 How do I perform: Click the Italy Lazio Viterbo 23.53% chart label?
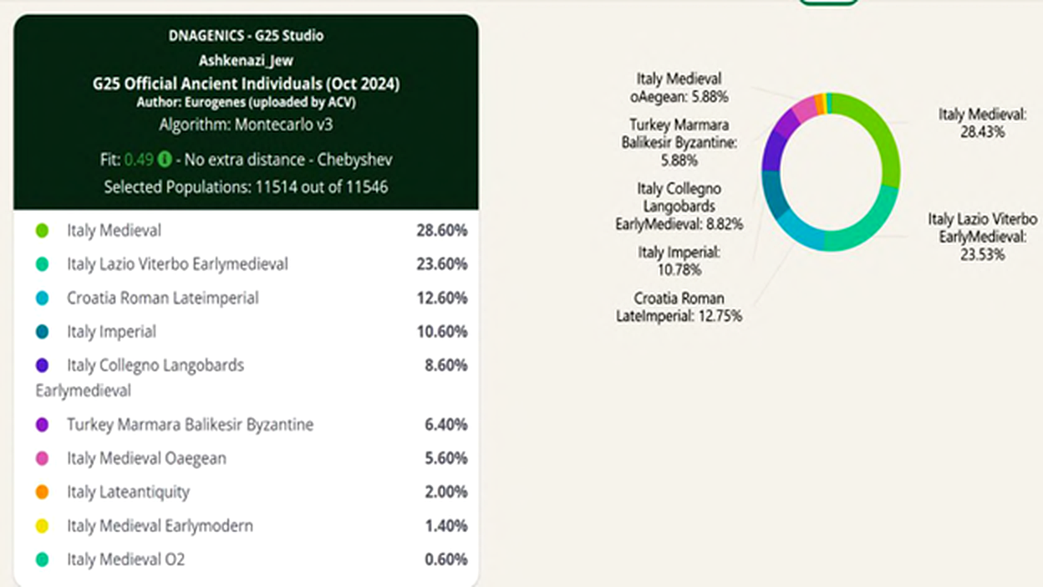[x=983, y=237]
